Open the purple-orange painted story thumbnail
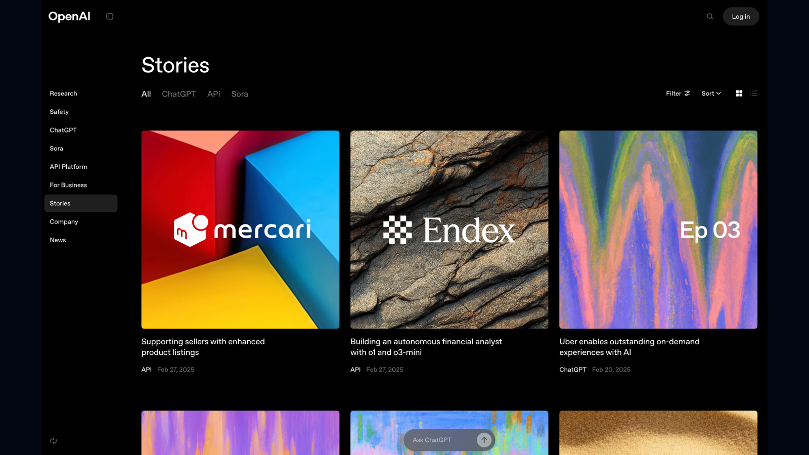The width and height of the screenshot is (809, 455). (240, 433)
